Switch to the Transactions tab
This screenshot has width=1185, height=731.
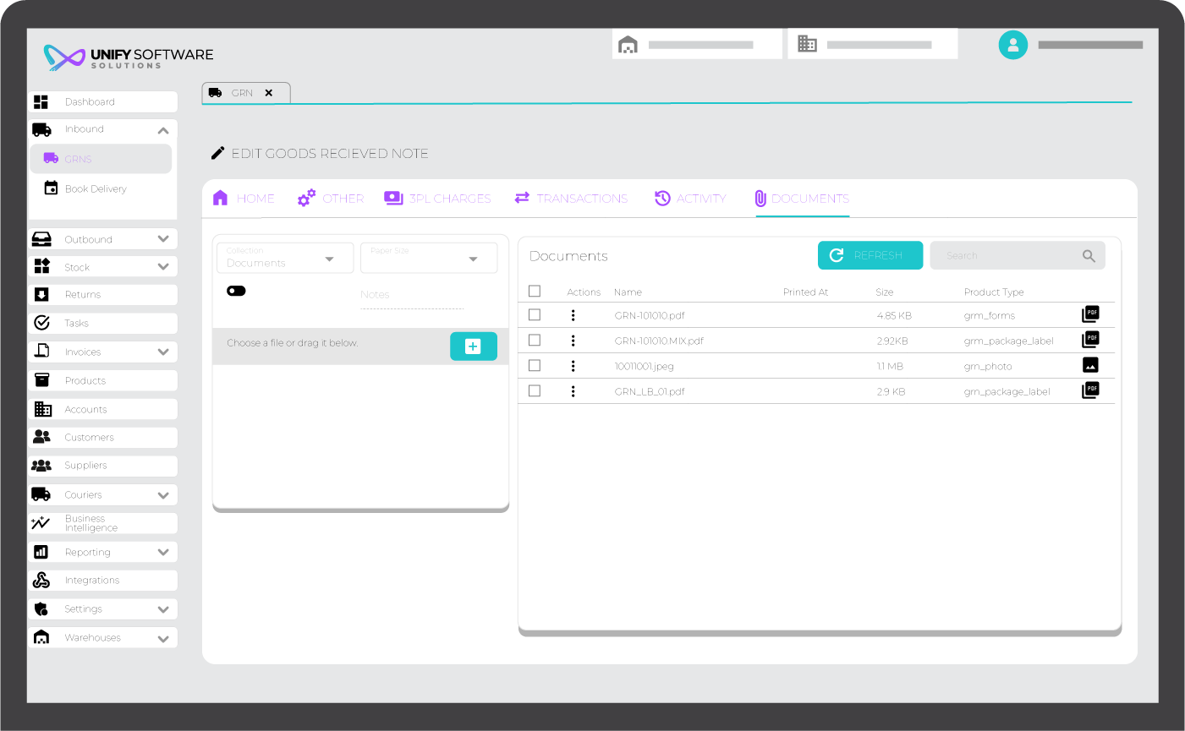point(571,199)
